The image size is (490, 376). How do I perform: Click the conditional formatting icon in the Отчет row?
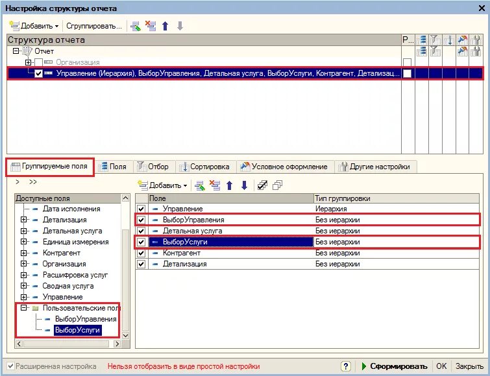pyautogui.click(x=463, y=51)
